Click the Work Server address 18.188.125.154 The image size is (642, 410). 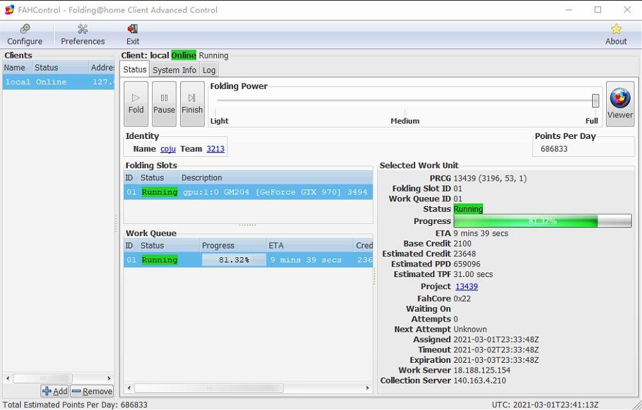[x=482, y=370]
